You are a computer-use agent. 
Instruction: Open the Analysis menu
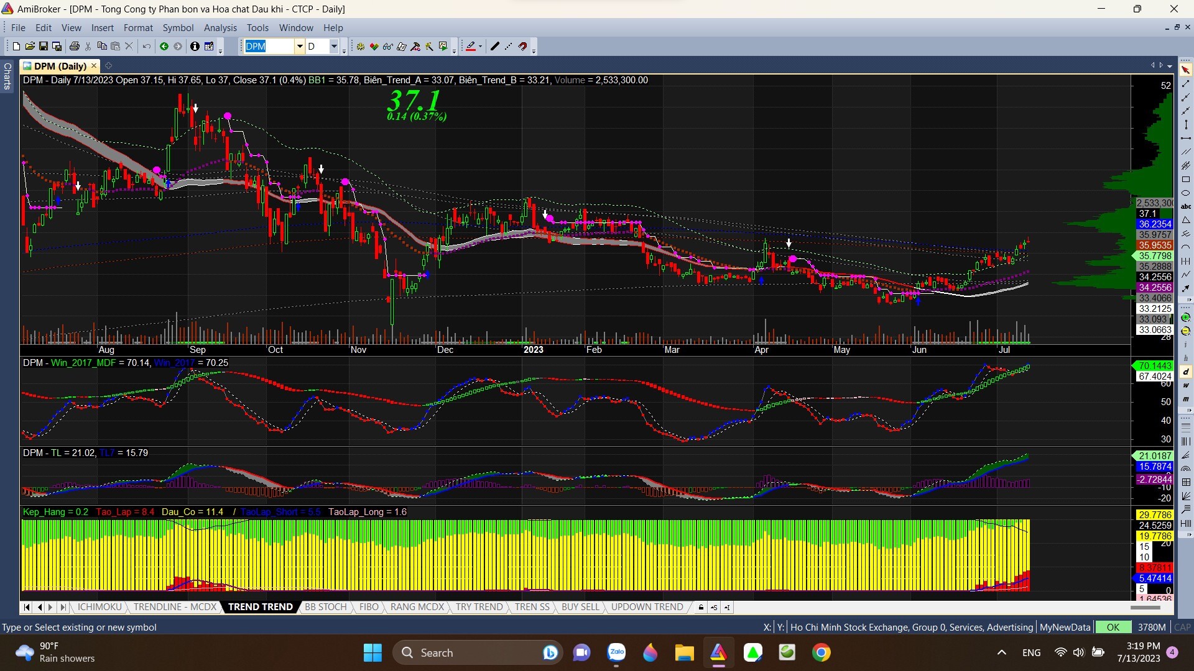click(220, 28)
